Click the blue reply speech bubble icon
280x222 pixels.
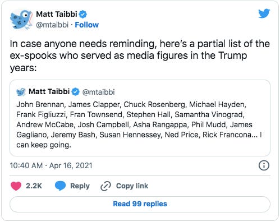[x=60, y=186]
